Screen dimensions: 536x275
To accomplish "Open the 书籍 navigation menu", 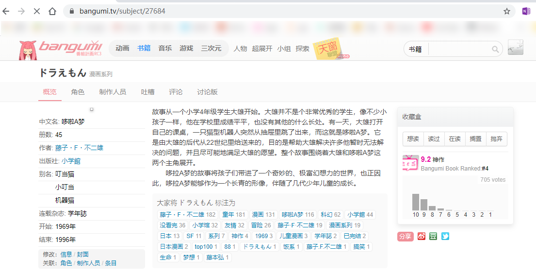I will [144, 48].
